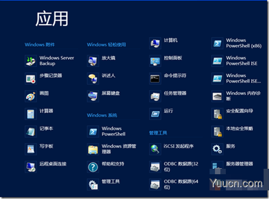Select the blue 管理工具 group header
This screenshot has height=199, width=269.
point(158,133)
